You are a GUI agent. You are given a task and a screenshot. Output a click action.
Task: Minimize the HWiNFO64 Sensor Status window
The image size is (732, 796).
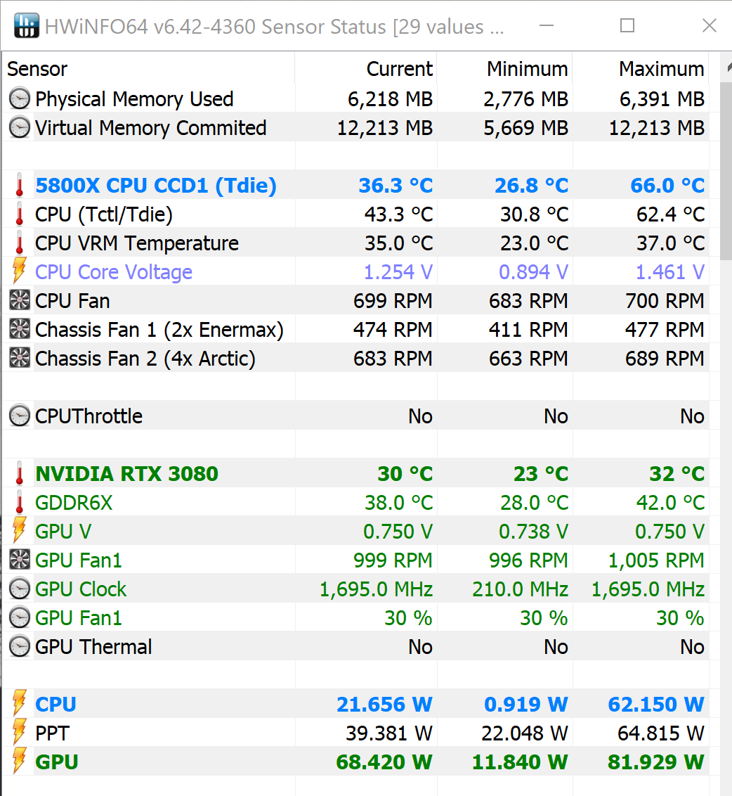(547, 25)
